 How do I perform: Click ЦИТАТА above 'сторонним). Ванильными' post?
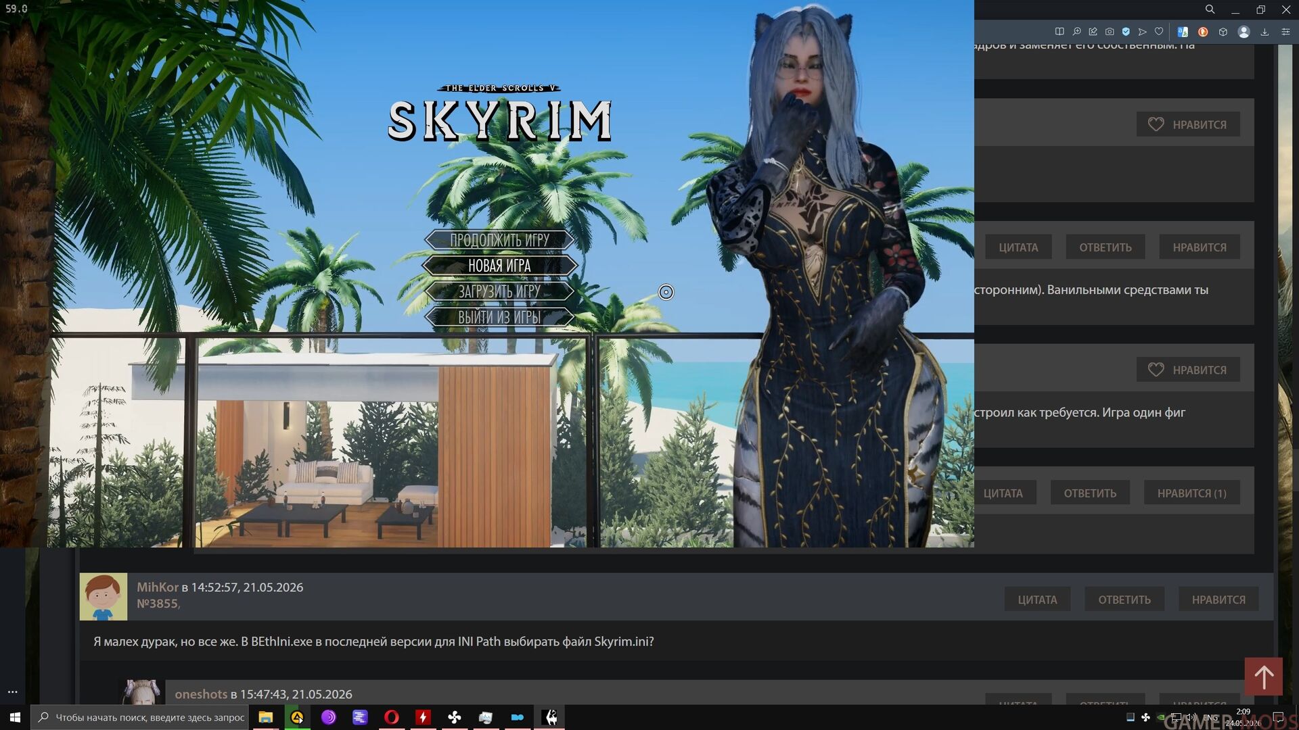click(x=1018, y=247)
